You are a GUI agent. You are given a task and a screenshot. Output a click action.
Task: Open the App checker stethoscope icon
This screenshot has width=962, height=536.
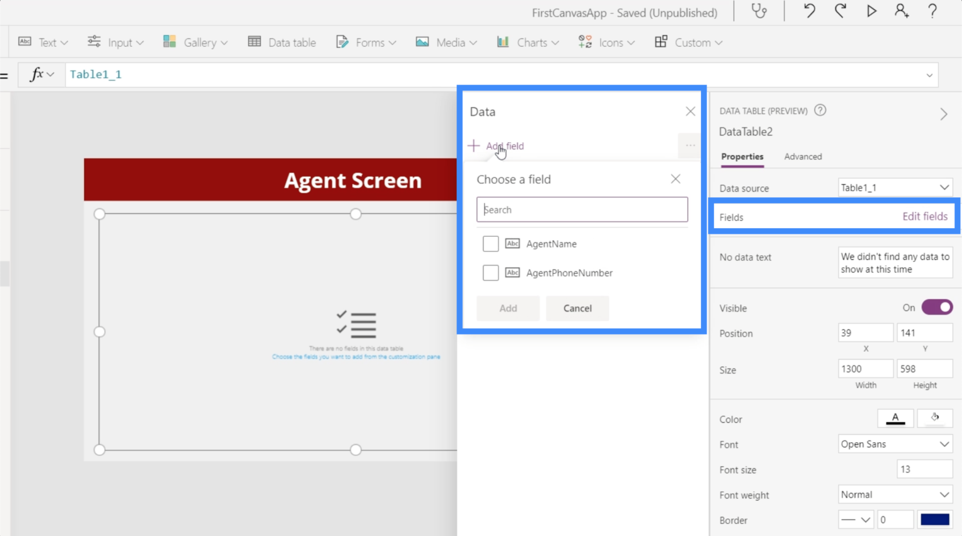point(759,11)
